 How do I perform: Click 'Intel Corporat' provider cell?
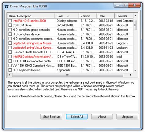pyautogui.click(x=125, y=21)
